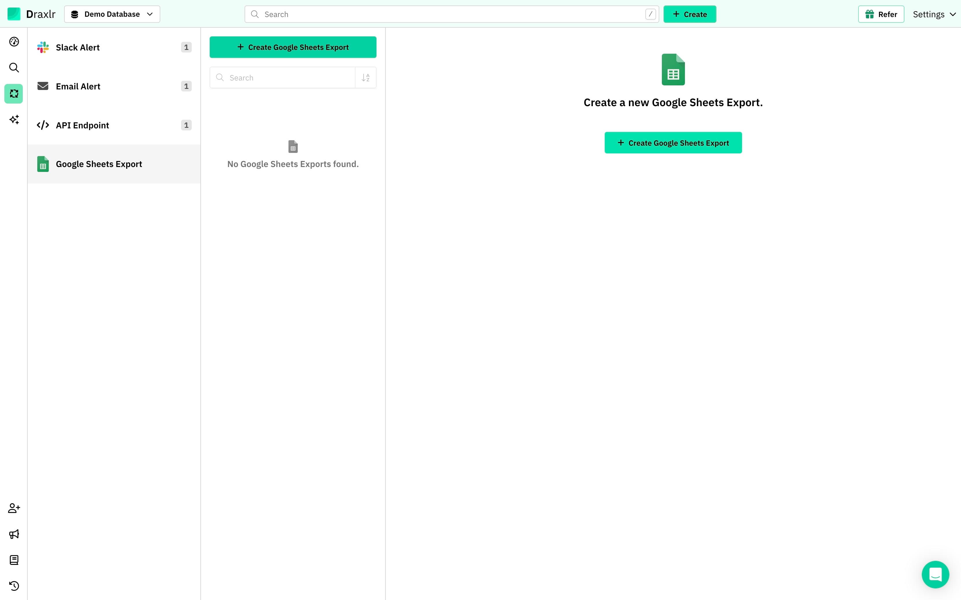The width and height of the screenshot is (961, 600).
Task: Click the top bar Create button
Action: click(x=690, y=14)
